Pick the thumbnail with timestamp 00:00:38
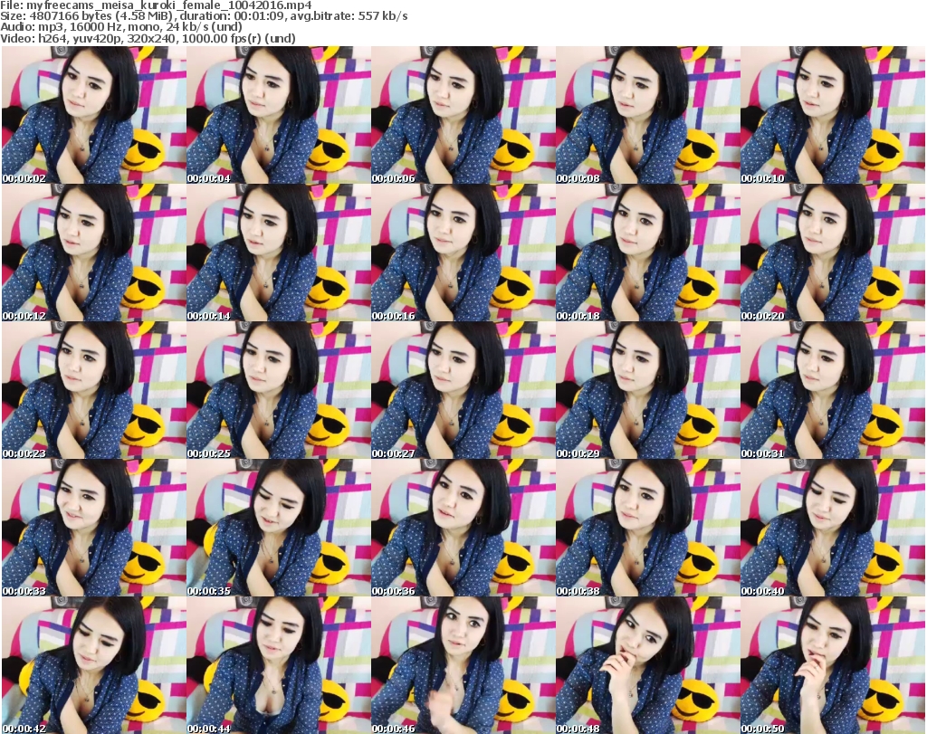The image size is (927, 734). click(x=647, y=529)
